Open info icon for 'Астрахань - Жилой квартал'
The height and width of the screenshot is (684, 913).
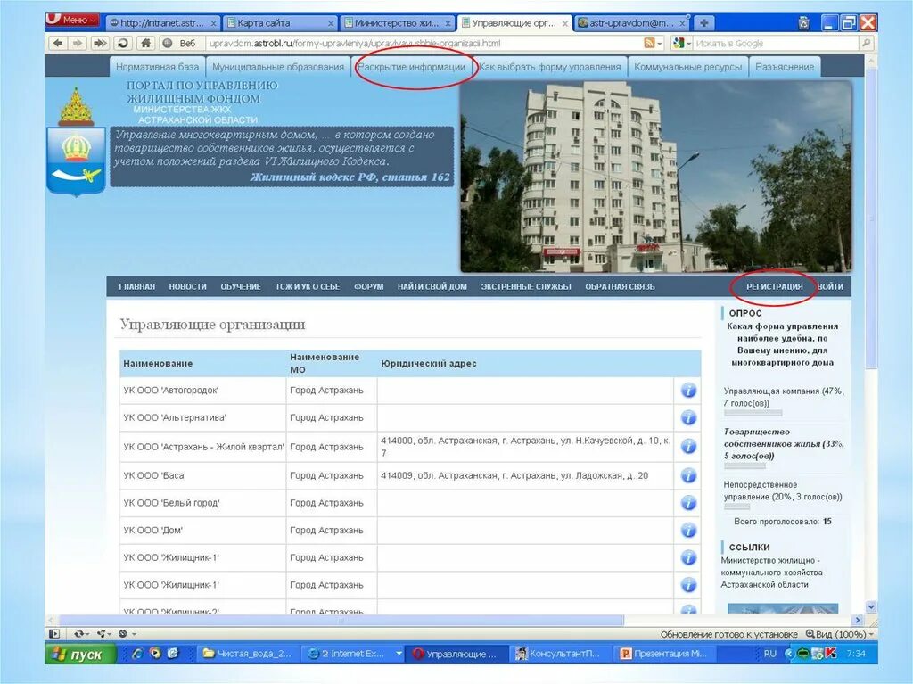pos(688,446)
